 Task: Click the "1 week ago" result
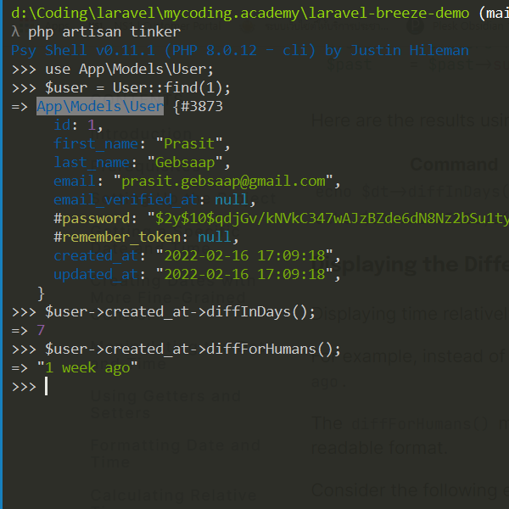87,368
